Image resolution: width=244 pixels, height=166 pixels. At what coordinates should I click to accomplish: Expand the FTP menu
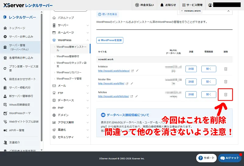point(71,93)
